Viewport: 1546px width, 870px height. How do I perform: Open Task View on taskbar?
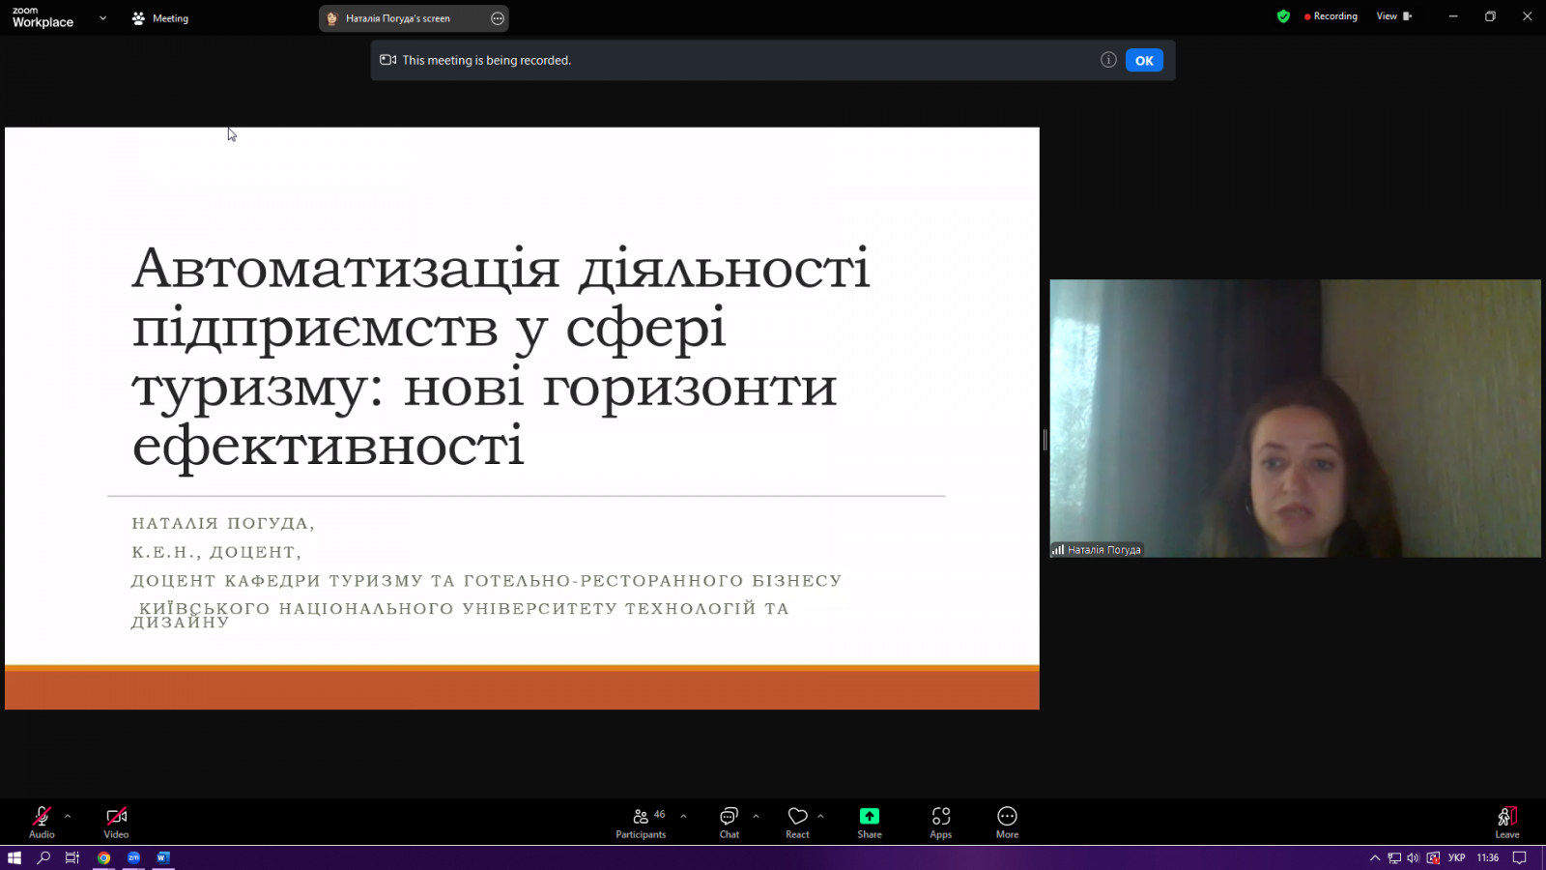pos(72,857)
